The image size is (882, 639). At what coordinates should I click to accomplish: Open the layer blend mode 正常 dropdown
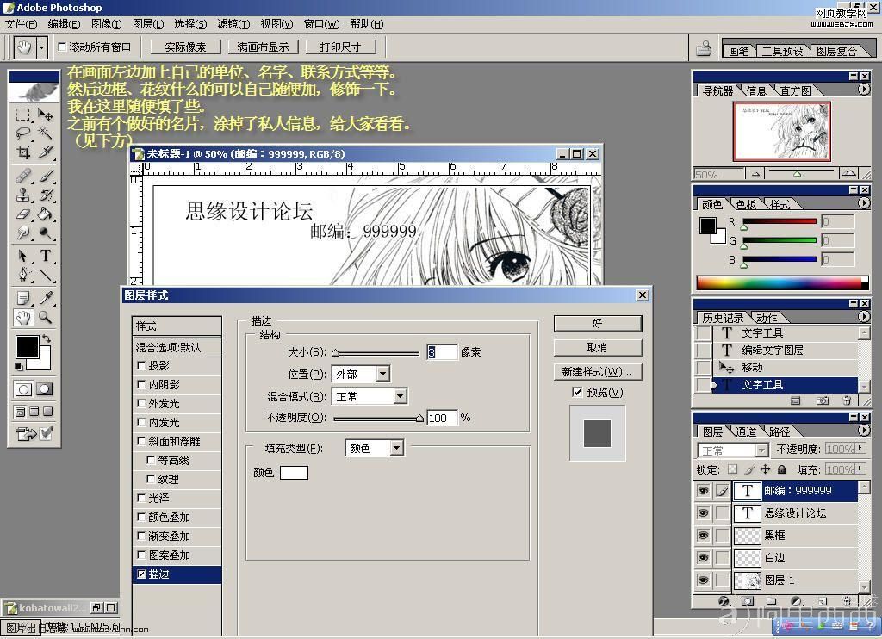(761, 450)
